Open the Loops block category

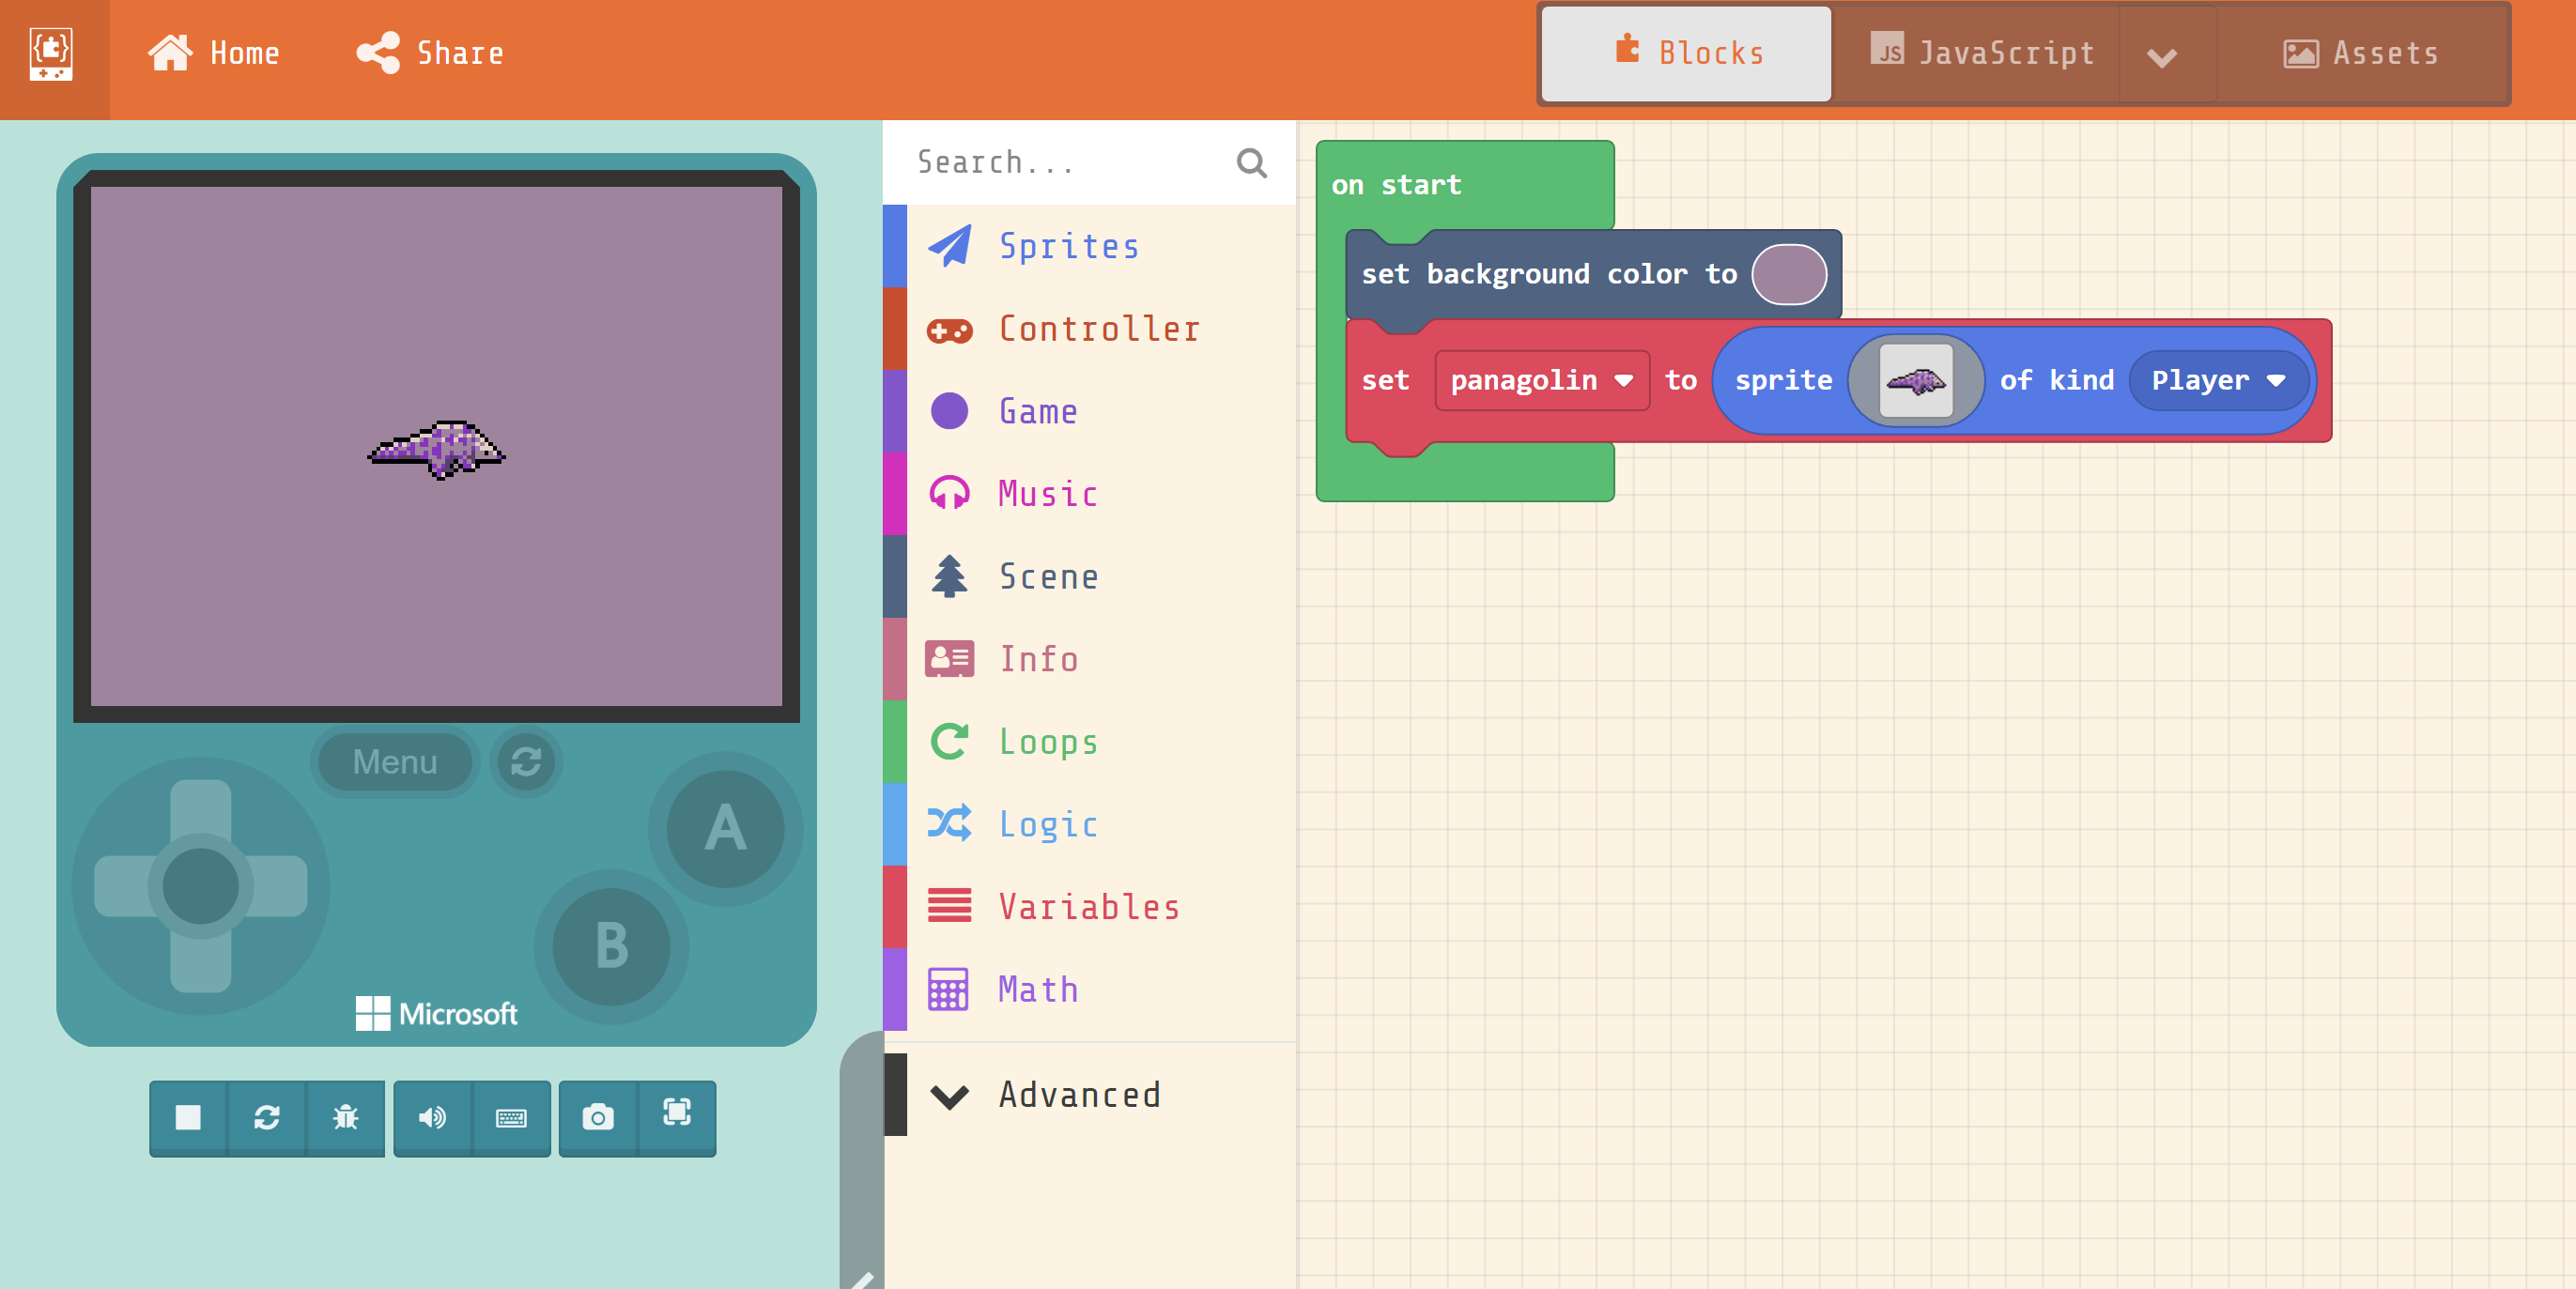1090,742
